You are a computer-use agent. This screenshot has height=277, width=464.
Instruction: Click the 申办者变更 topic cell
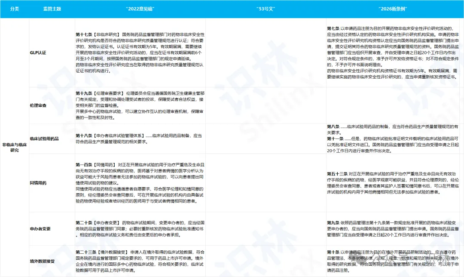[40, 228]
